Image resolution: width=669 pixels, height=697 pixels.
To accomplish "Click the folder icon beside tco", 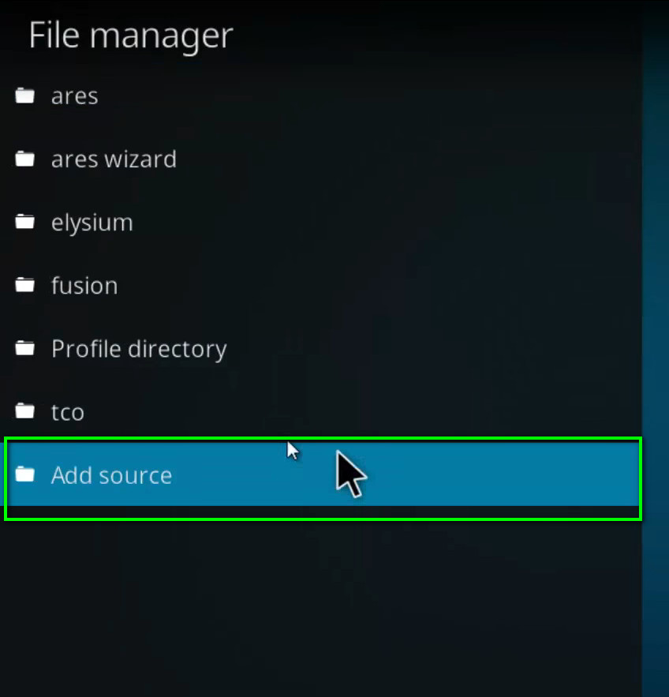I will click(x=24, y=410).
